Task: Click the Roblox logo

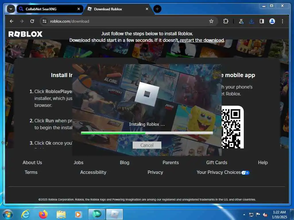Action: point(26,34)
